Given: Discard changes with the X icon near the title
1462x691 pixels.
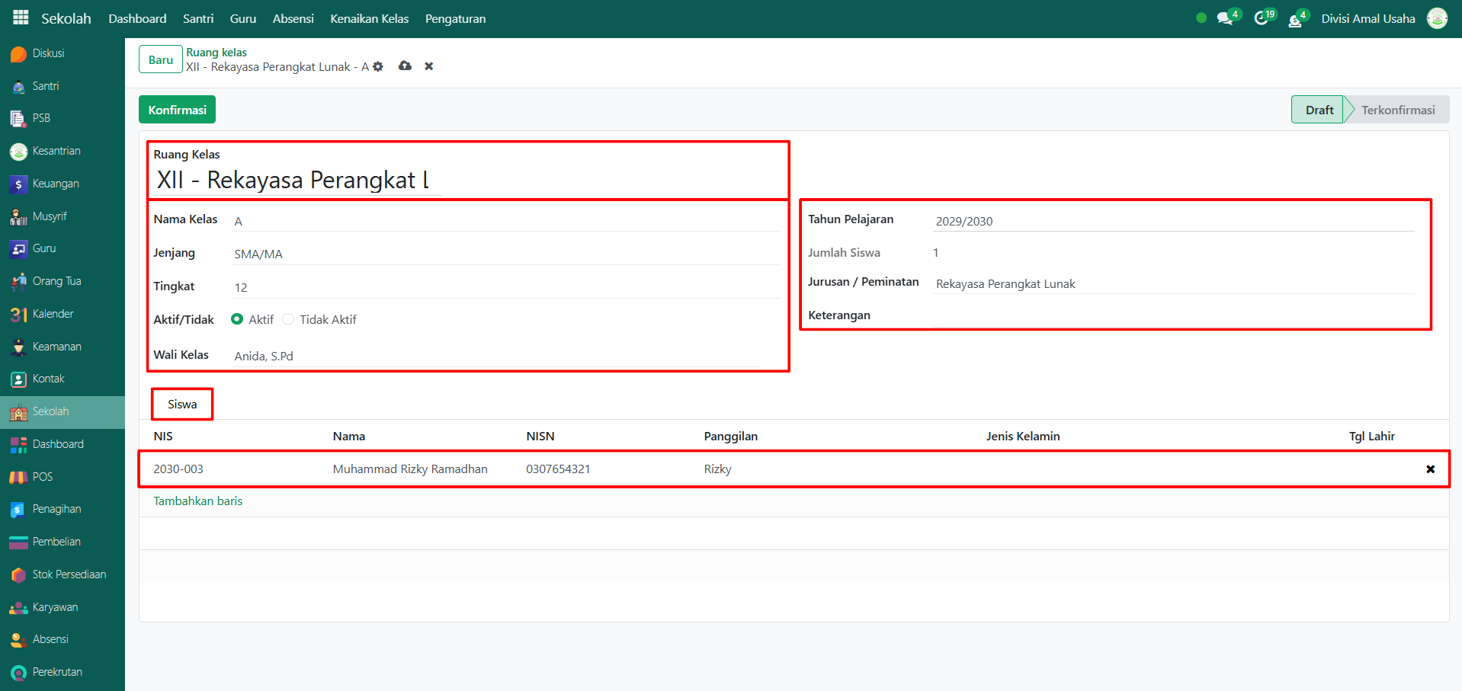Looking at the screenshot, I should (x=429, y=66).
